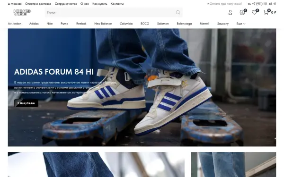Open Puma category
284x177 pixels.
[x=64, y=24]
